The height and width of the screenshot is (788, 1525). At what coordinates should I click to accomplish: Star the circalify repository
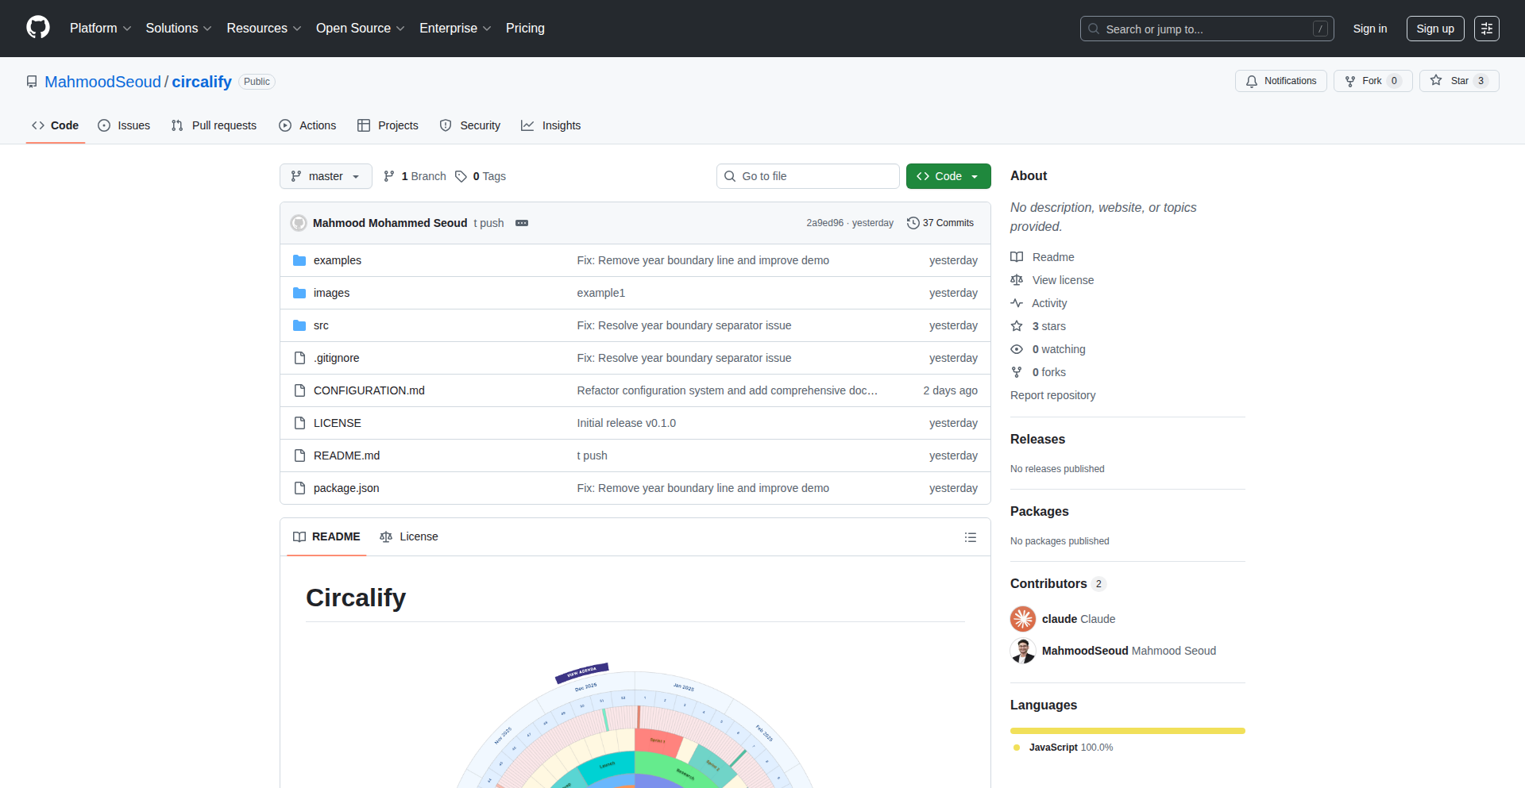[x=1459, y=81]
